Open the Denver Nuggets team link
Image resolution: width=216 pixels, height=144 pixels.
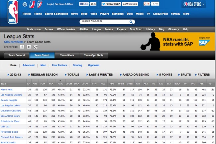tap(9, 100)
